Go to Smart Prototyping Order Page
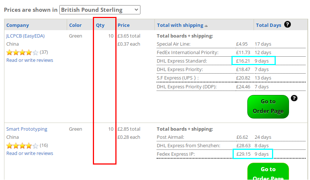Image resolution: width=310 pixels, height=180 pixels. 268,171
